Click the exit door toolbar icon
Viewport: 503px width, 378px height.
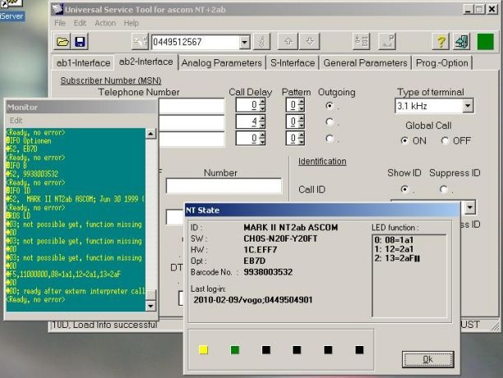461,42
